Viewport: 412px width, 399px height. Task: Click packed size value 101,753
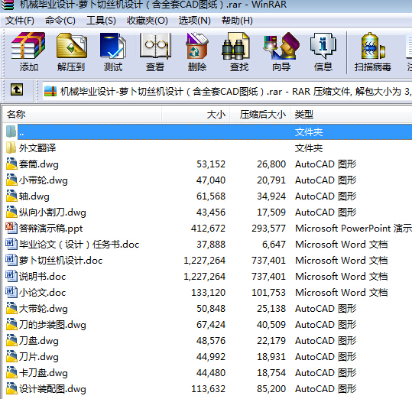coord(268,292)
